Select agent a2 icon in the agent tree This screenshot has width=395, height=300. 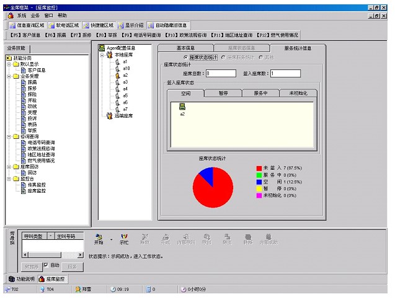pyautogui.click(x=118, y=75)
